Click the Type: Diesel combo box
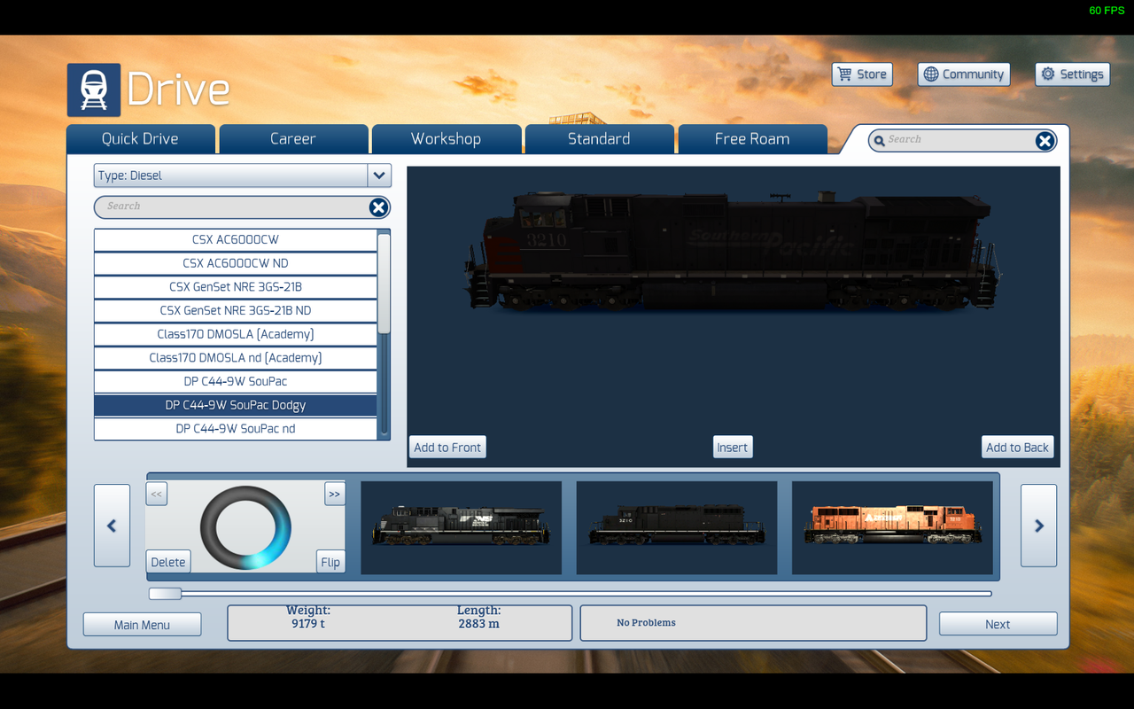 pos(242,175)
